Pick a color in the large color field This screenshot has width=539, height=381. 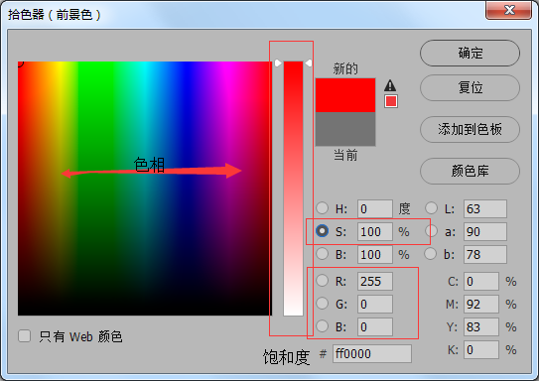point(145,189)
